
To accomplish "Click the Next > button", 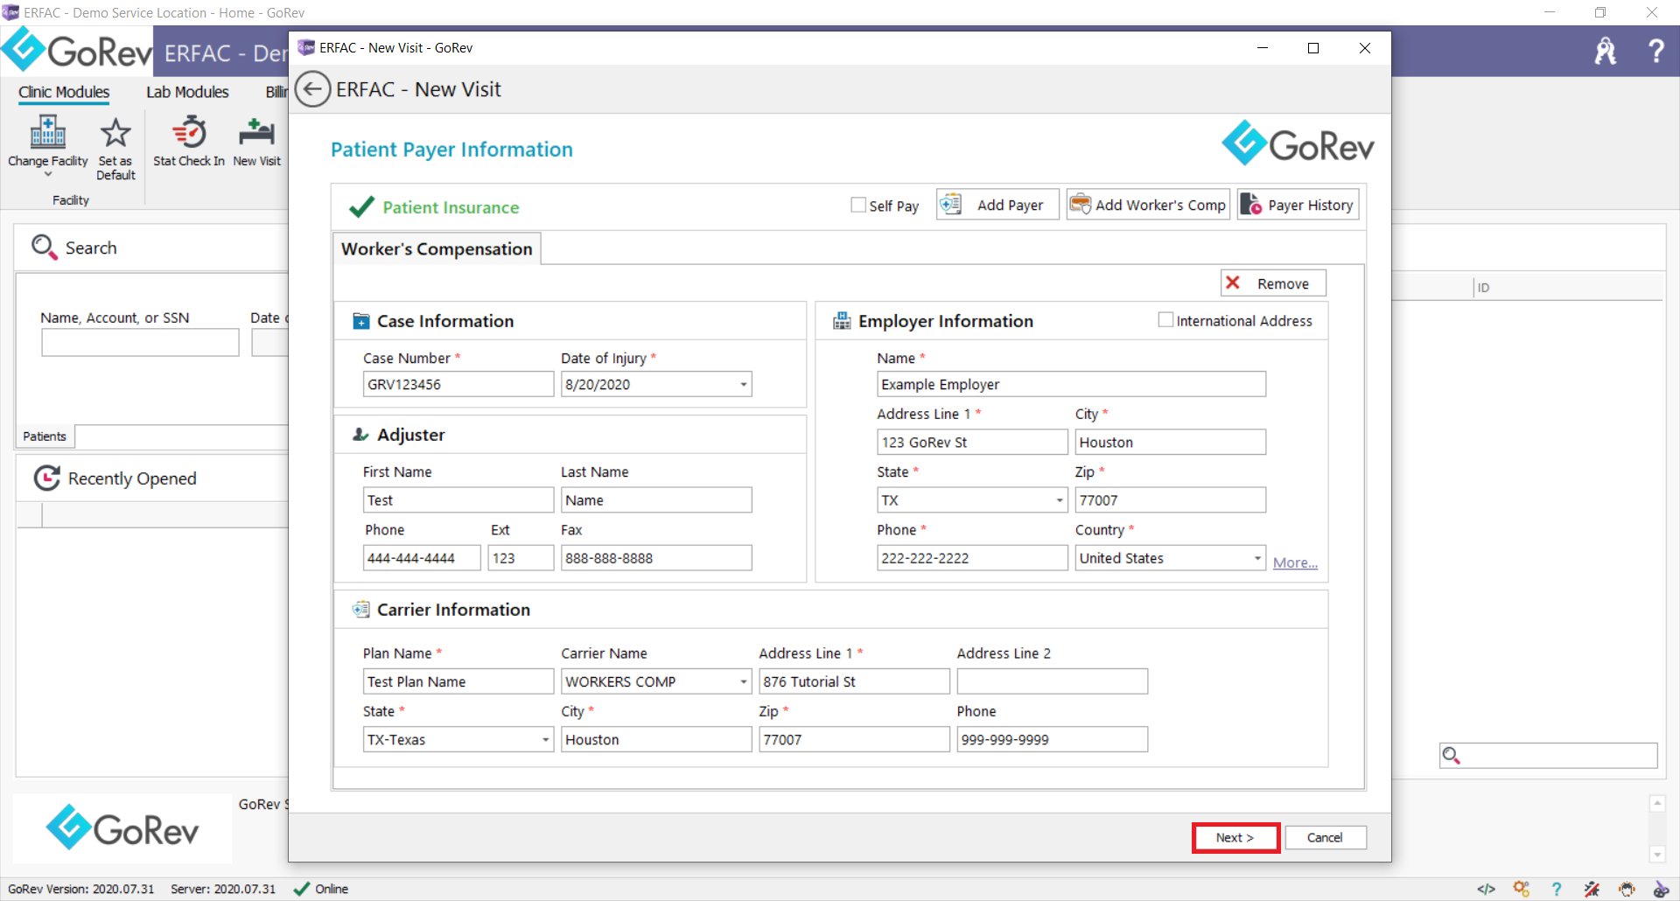I will (x=1235, y=837).
